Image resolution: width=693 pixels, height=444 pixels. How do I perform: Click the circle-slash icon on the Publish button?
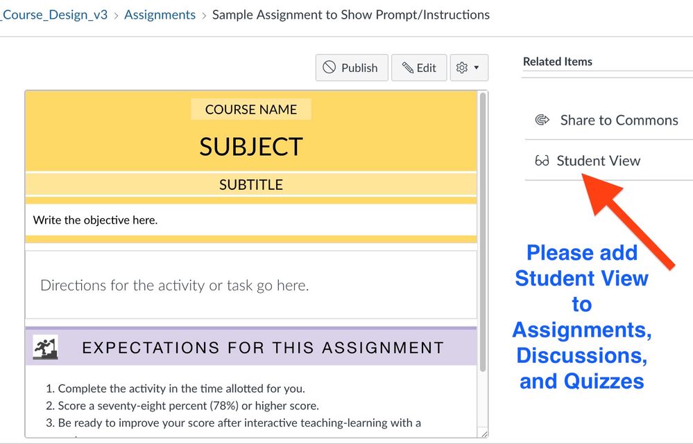tap(330, 67)
